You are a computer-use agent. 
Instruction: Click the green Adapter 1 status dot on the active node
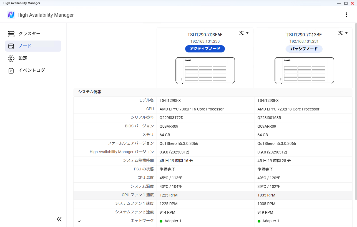click(161, 221)
